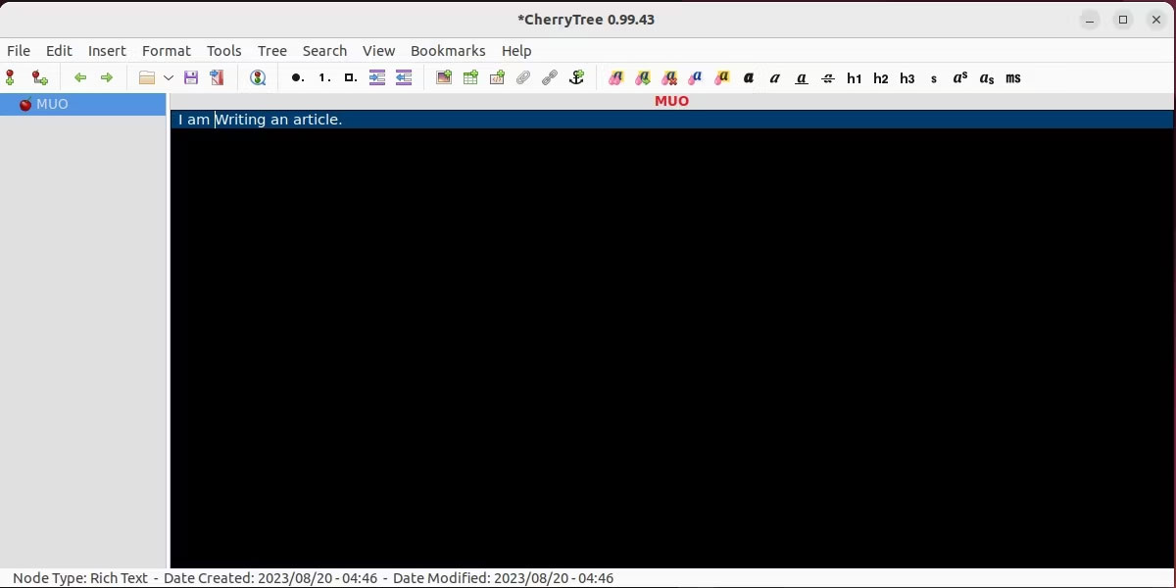Toggle italic formatting
Image resolution: width=1176 pixels, height=588 pixels.
tap(774, 77)
